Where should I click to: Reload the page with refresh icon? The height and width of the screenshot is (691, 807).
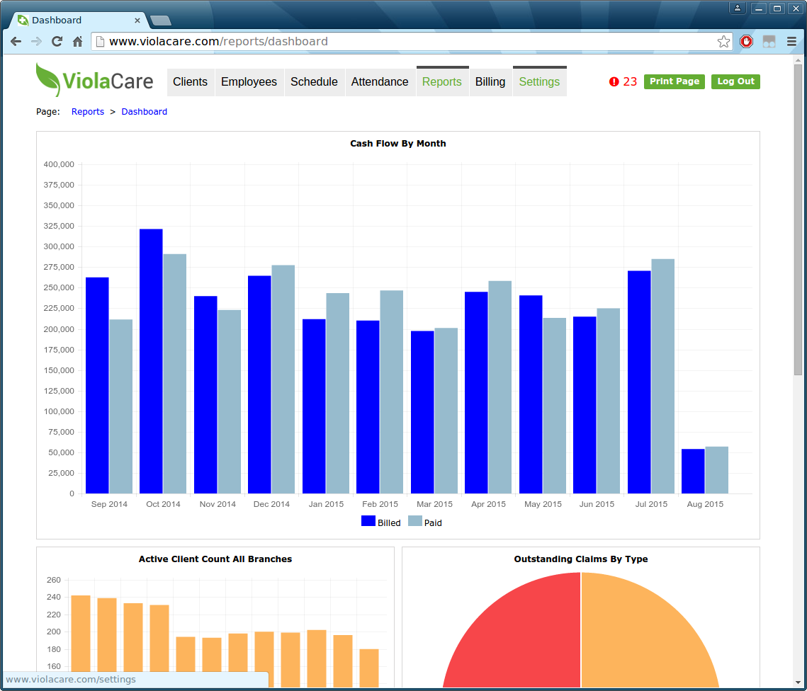point(57,42)
